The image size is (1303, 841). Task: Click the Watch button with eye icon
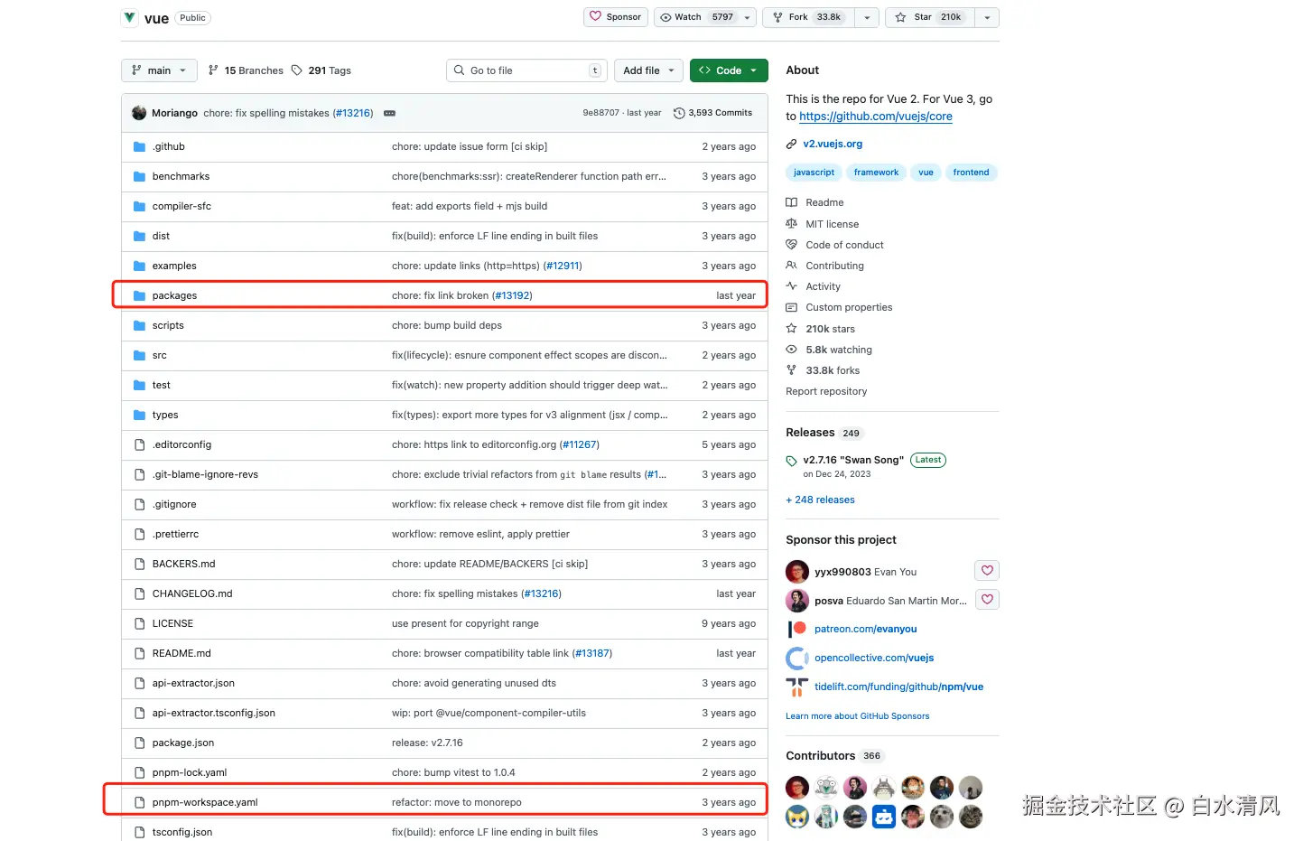[696, 17]
